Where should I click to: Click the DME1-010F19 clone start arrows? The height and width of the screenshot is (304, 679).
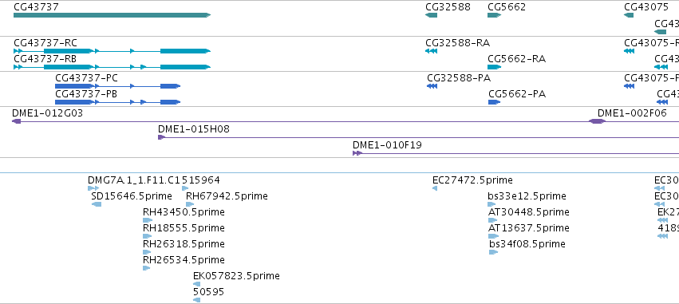[357, 153]
